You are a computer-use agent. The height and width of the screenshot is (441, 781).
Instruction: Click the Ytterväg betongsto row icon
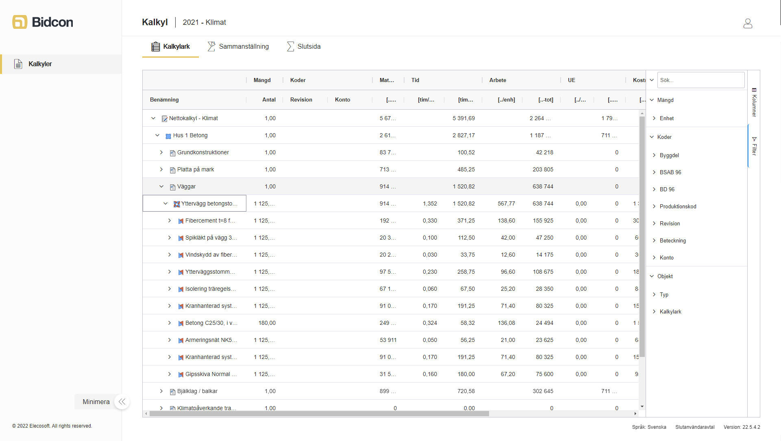click(x=176, y=204)
